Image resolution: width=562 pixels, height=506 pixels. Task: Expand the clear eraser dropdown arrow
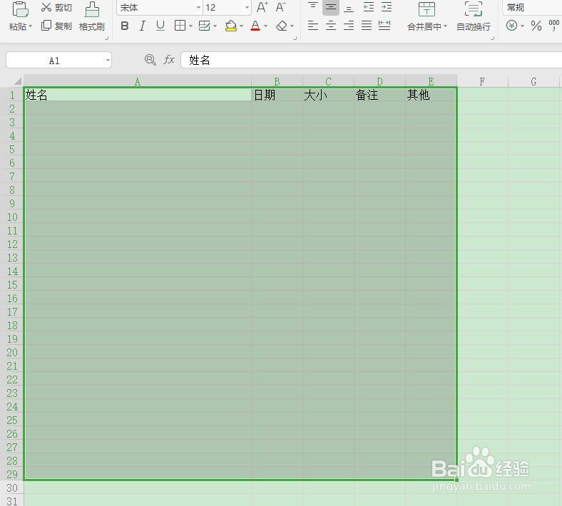click(292, 26)
